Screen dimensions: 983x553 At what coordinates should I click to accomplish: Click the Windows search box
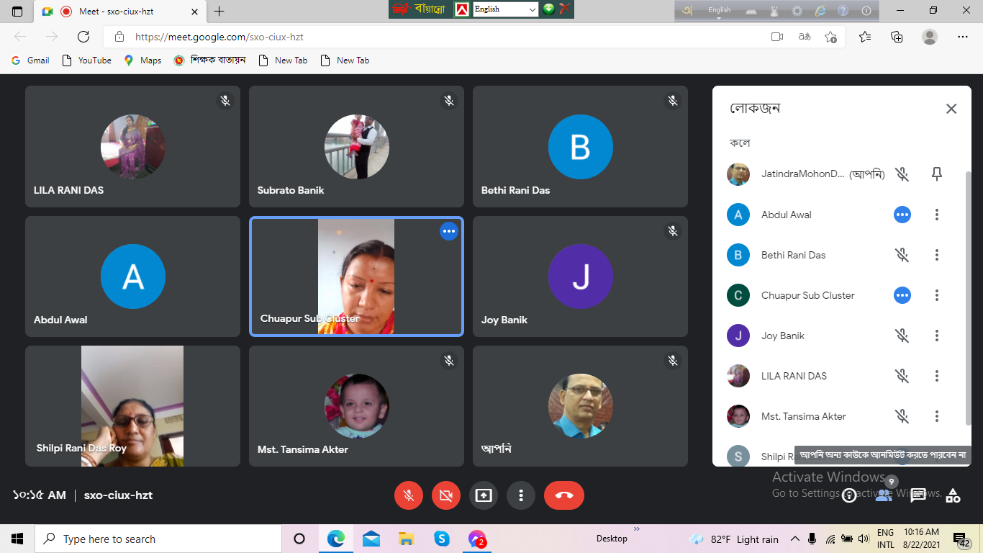click(159, 539)
